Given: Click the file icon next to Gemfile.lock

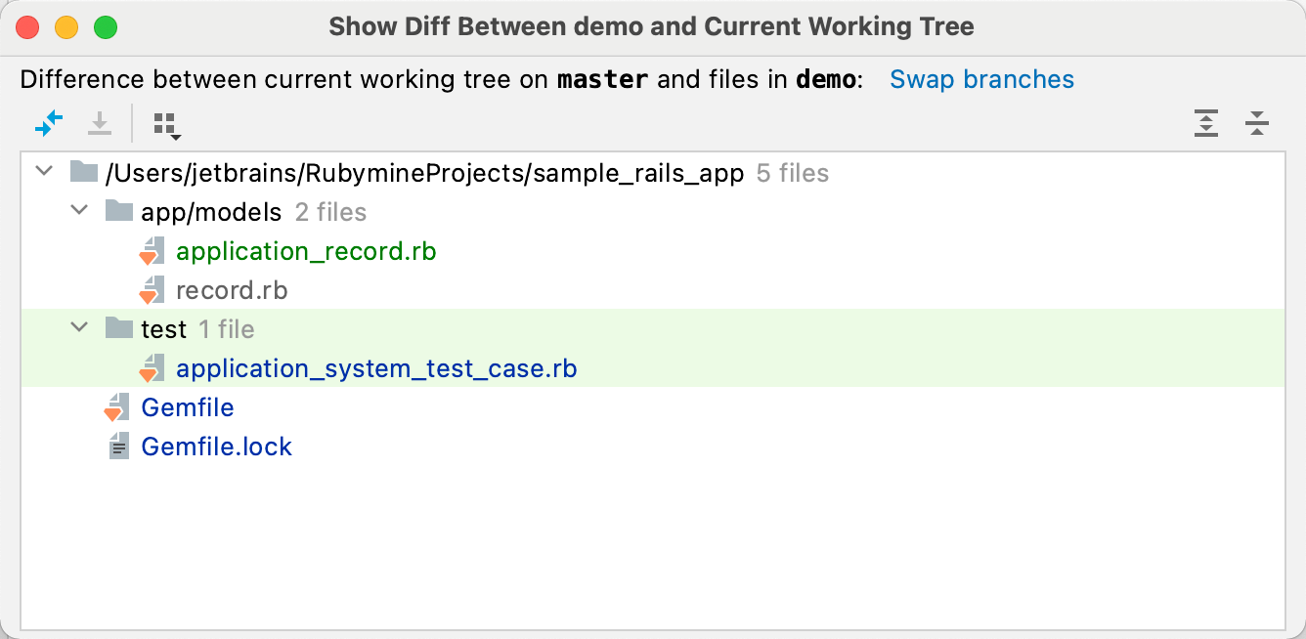Looking at the screenshot, I should pos(116,447).
